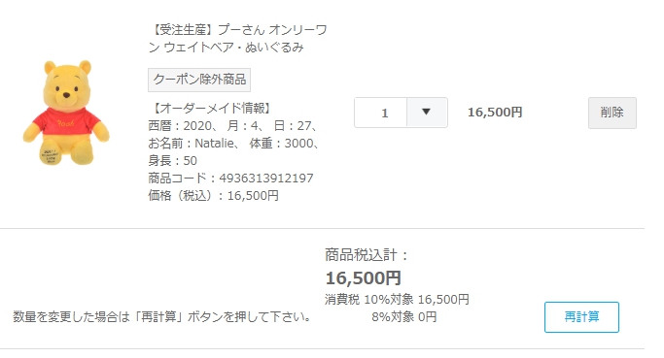This screenshot has height=358, width=664.
Task: Select the 16,500円 price beside quantity
Action: click(495, 113)
